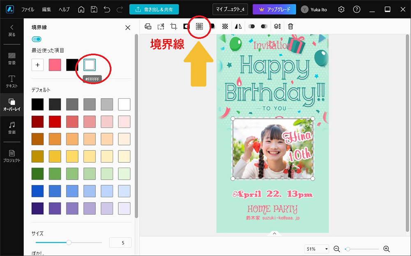Select the recent black color swatch
Viewport: 411px width, 256px height.
72,65
